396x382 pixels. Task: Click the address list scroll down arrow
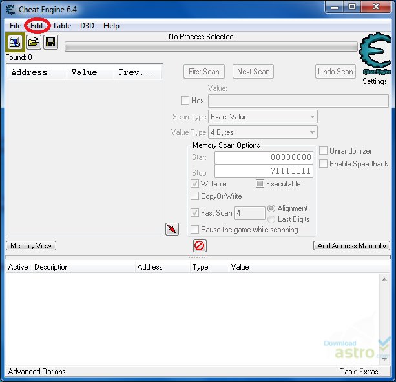pos(384,359)
